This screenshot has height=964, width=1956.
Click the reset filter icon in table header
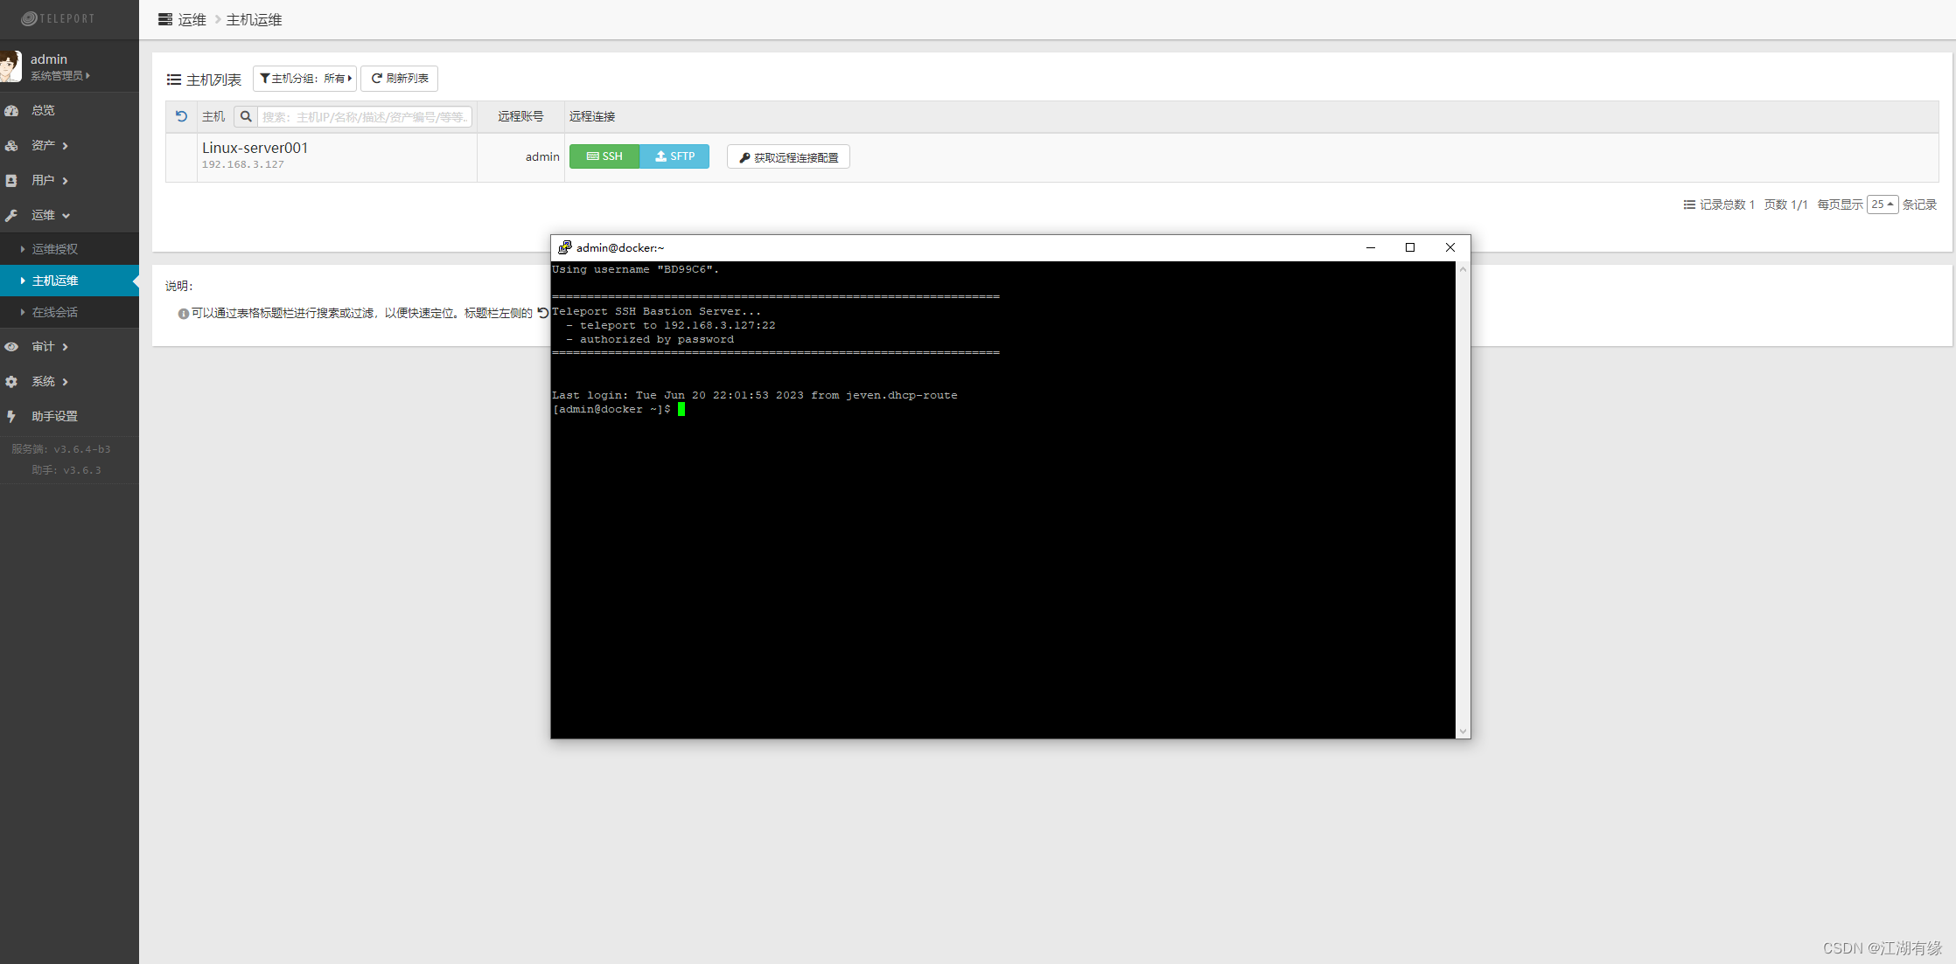(x=181, y=116)
